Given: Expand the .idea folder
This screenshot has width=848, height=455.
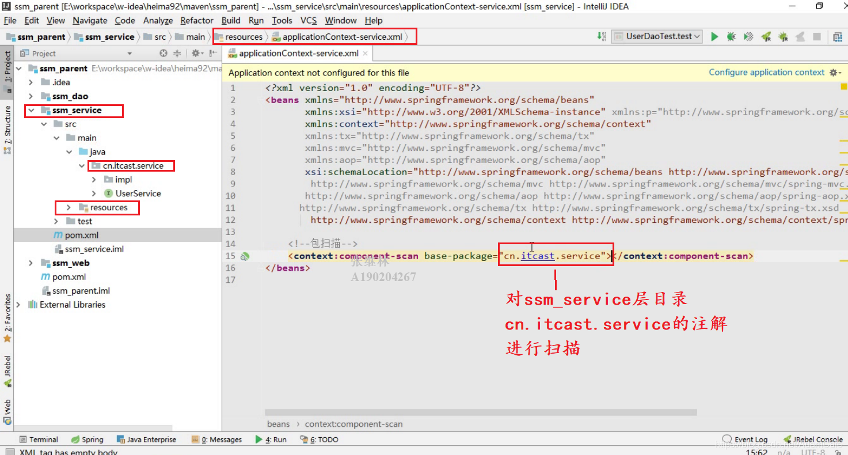Looking at the screenshot, I should 31,82.
